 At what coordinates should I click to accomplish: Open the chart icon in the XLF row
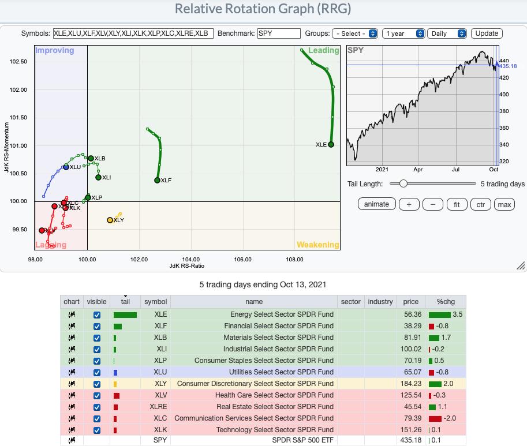pos(72,326)
